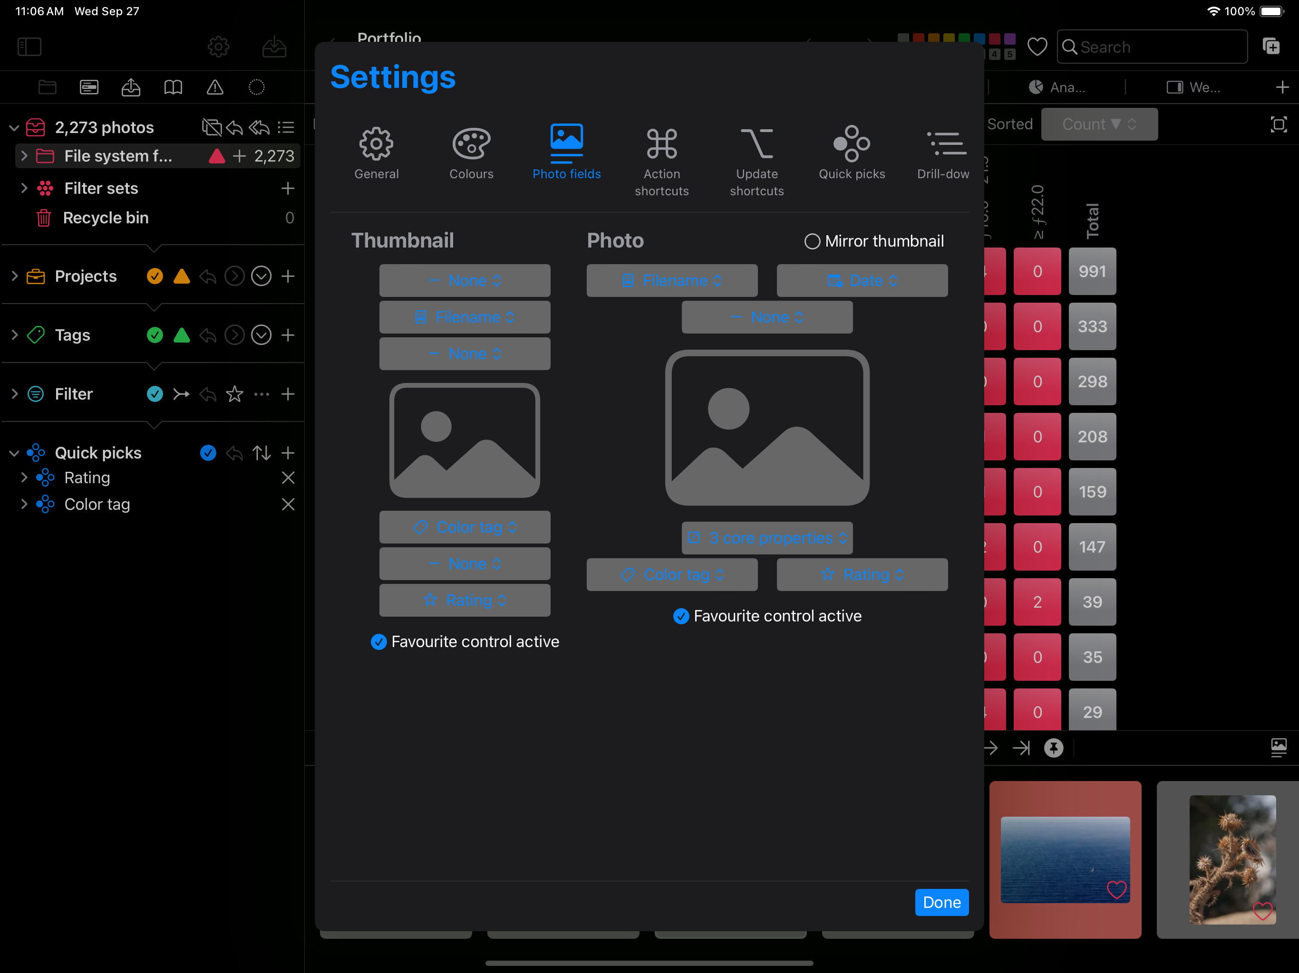The height and width of the screenshot is (973, 1299).
Task: Open the Thumbnail Rating field dropdown
Action: (465, 600)
